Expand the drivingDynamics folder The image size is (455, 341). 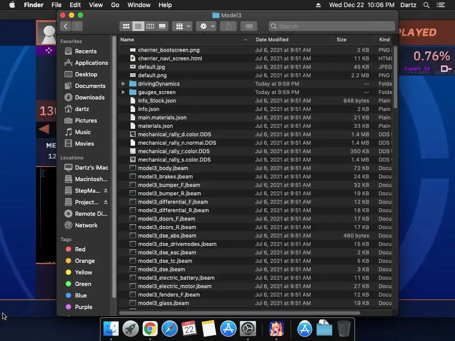(124, 84)
